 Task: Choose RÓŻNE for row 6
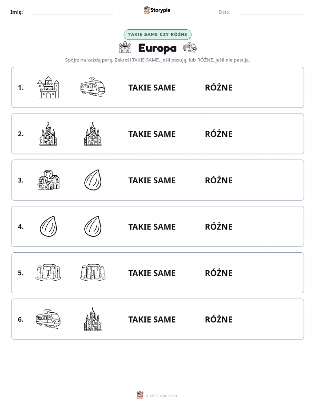coord(219,319)
